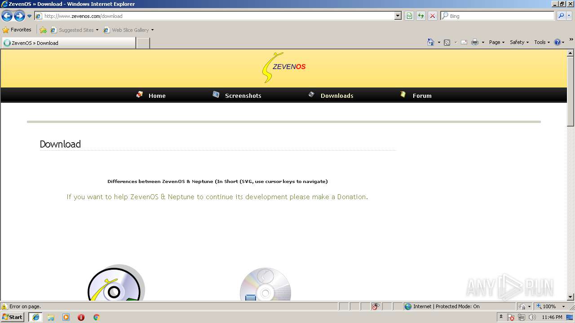Open search provider options dropdown

[x=569, y=16]
